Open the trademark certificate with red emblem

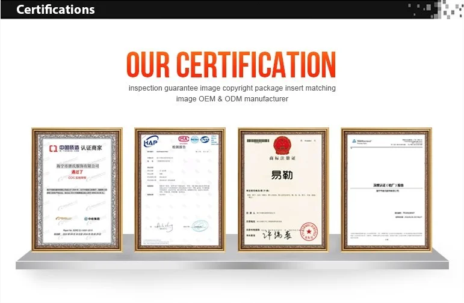(283, 190)
